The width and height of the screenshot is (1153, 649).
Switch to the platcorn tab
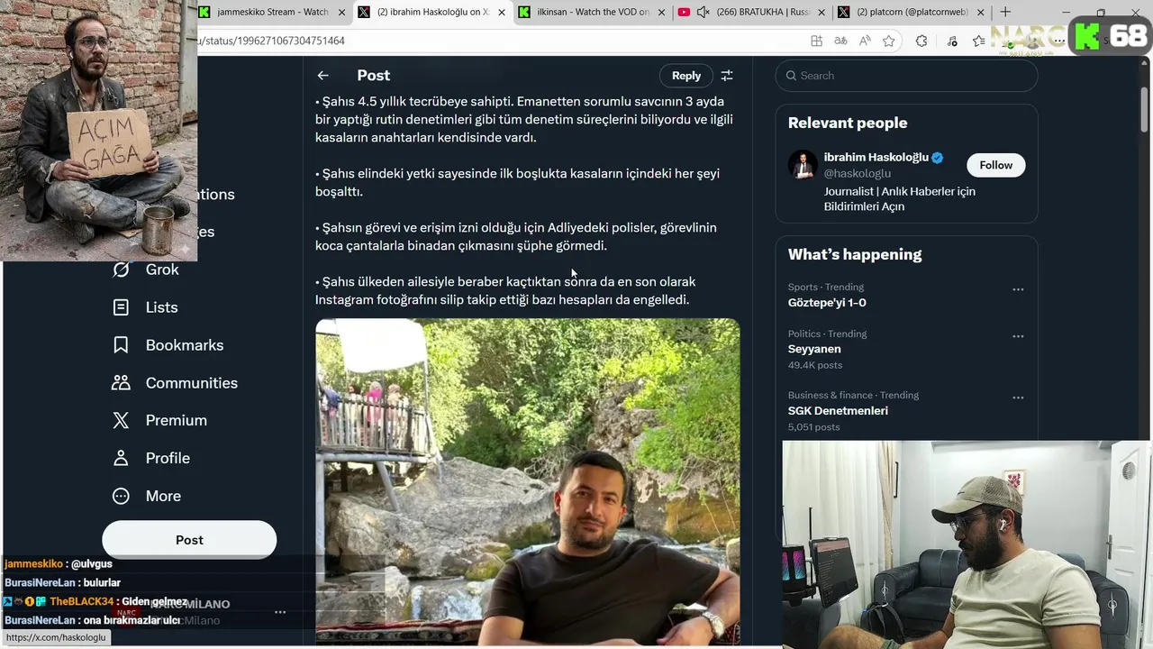(910, 12)
